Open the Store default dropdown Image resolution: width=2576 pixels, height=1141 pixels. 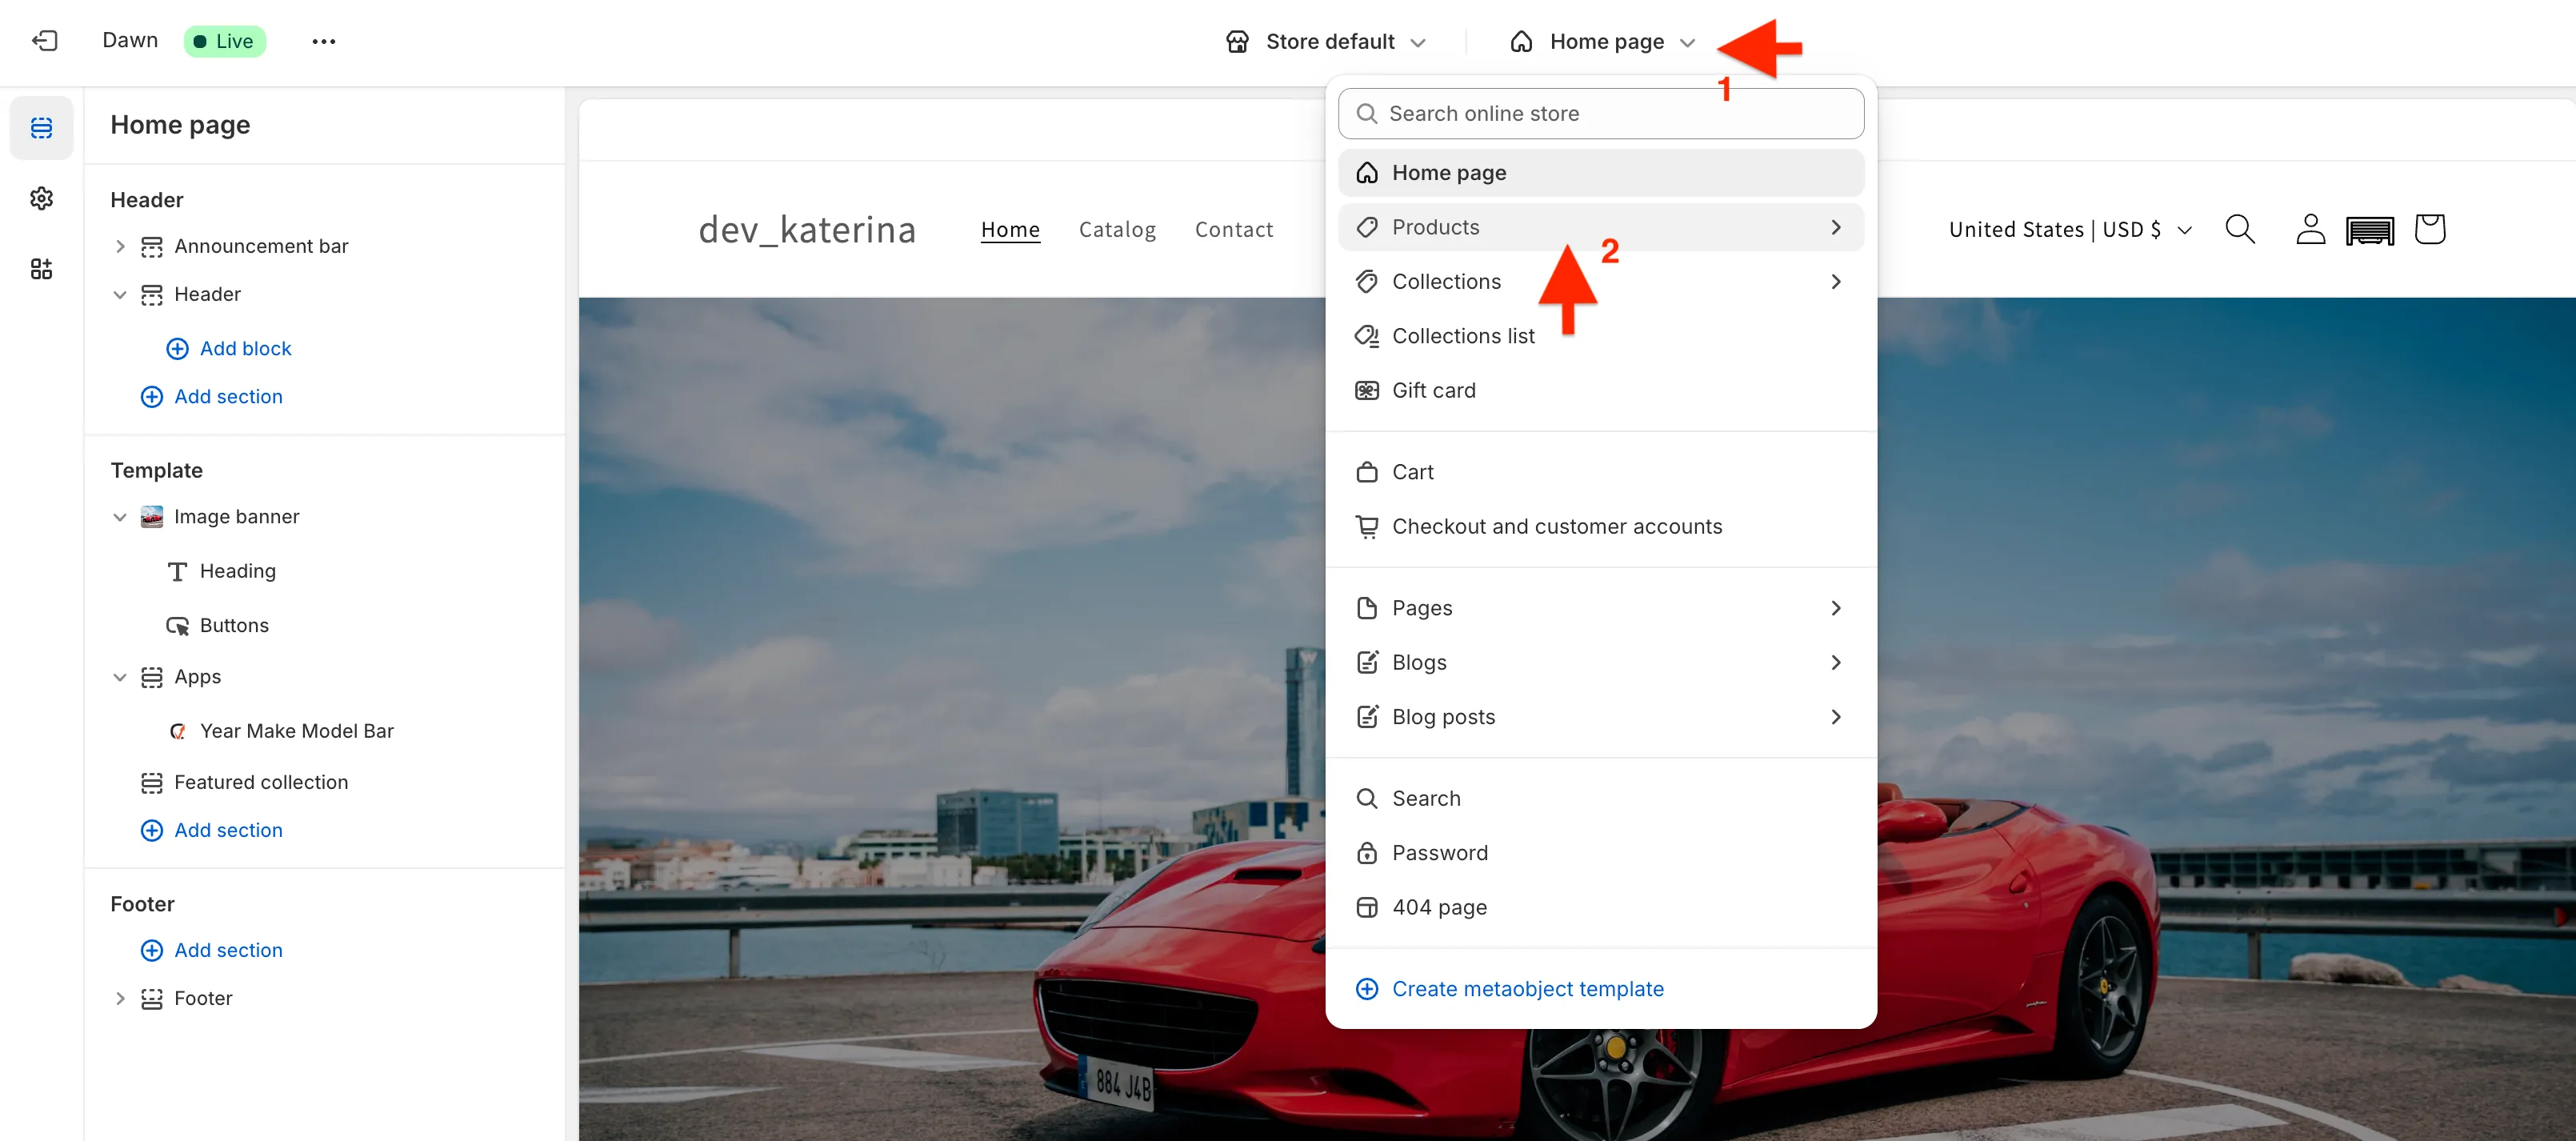(x=1326, y=41)
